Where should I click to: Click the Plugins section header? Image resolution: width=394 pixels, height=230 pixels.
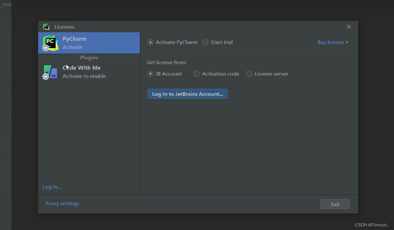[x=89, y=58]
